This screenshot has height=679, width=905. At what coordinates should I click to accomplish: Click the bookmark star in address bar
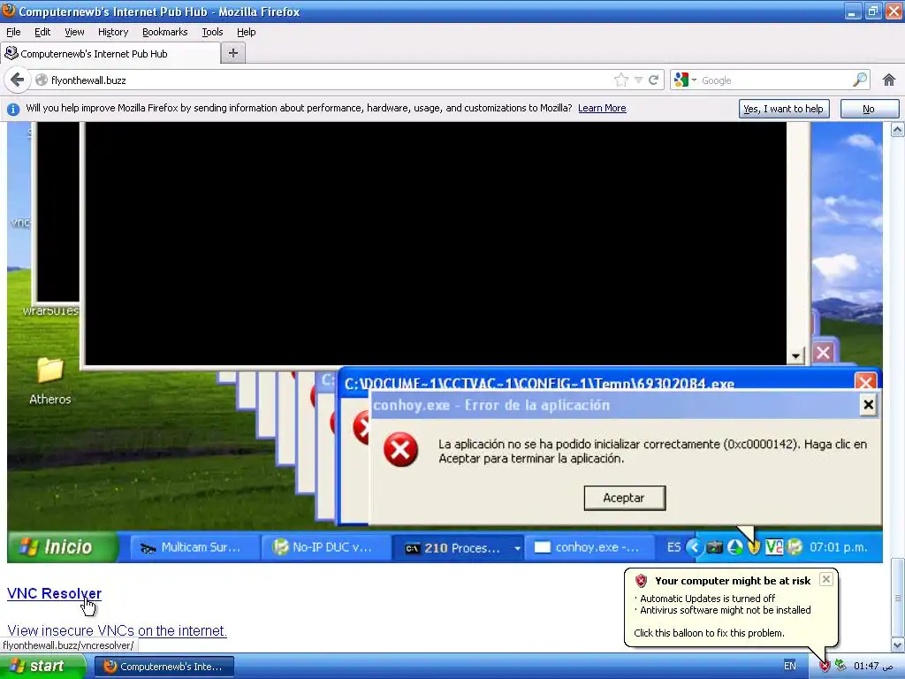[621, 80]
